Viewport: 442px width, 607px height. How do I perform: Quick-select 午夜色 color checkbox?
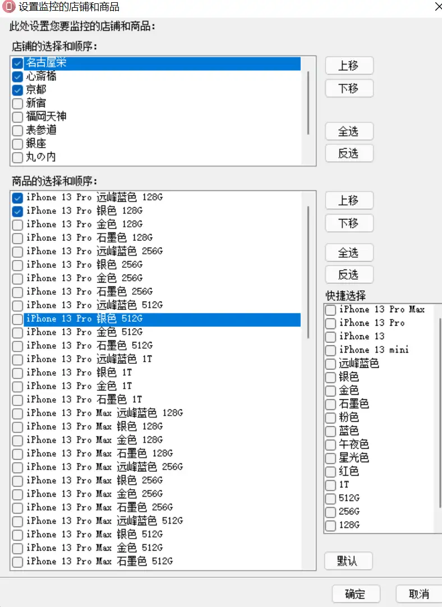(330, 445)
